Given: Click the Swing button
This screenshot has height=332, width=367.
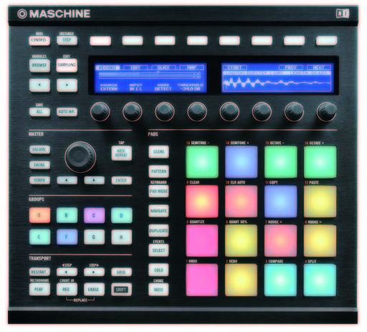Looking at the screenshot, I should 39,165.
